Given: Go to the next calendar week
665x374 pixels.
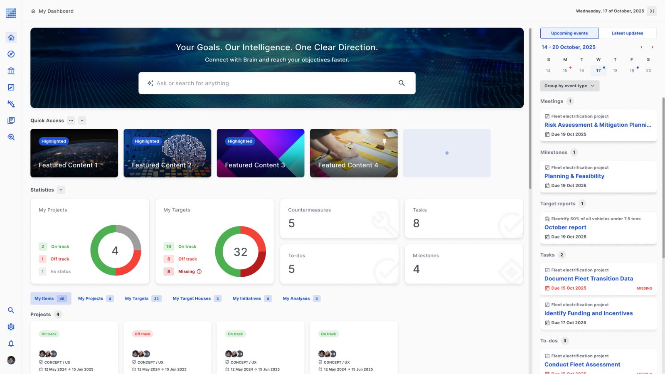Looking at the screenshot, I should point(653,47).
